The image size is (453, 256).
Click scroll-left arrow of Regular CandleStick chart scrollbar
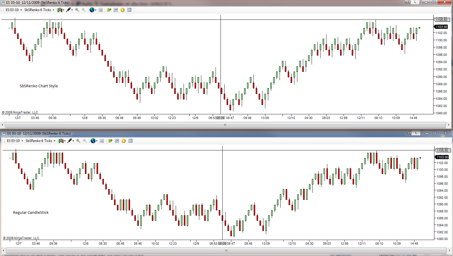[x=4, y=250]
